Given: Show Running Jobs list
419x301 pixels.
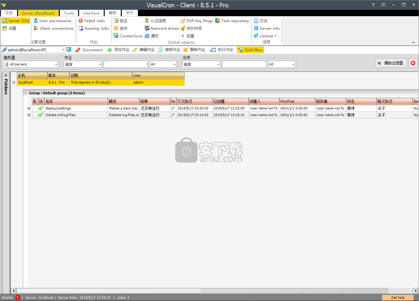Looking at the screenshot, I should (x=94, y=28).
